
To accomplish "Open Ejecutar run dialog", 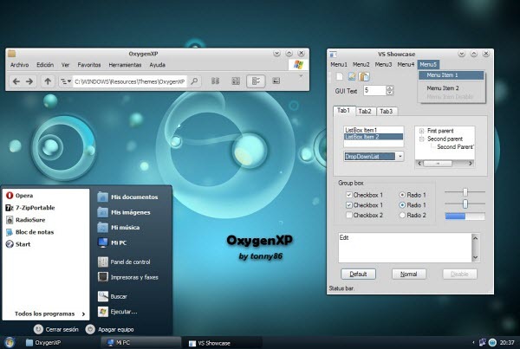I will [x=117, y=312].
